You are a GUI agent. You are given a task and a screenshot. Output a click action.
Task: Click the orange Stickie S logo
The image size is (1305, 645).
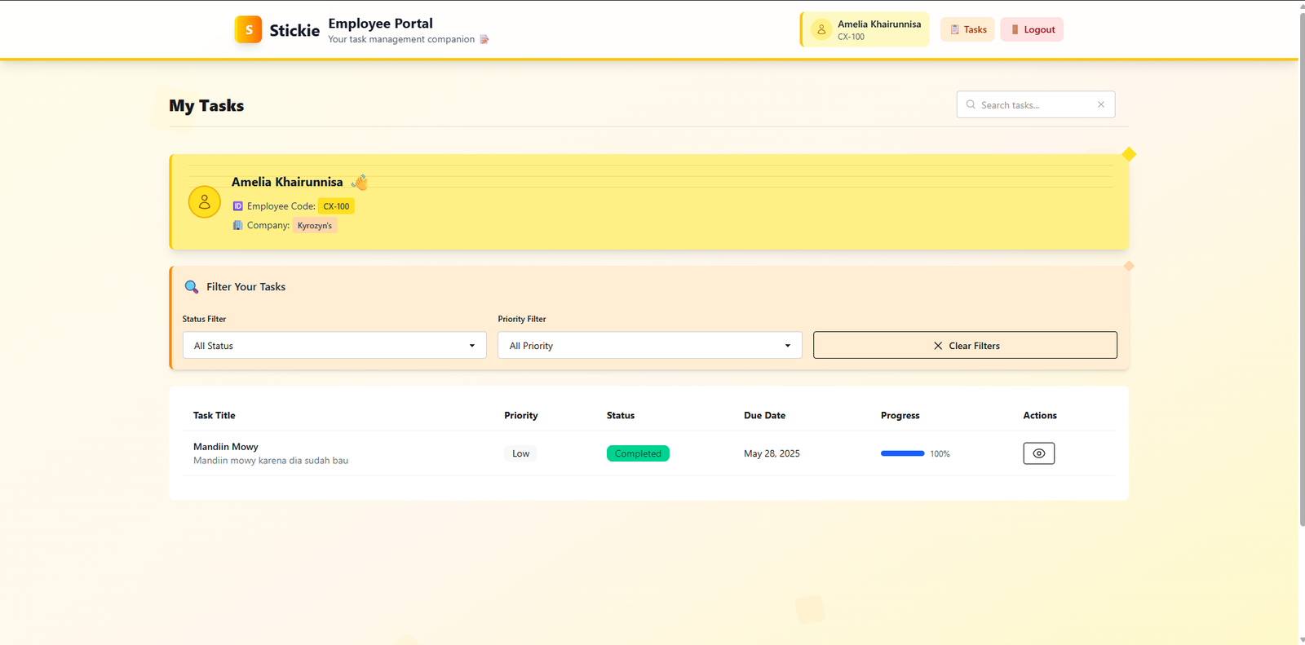[x=248, y=29]
